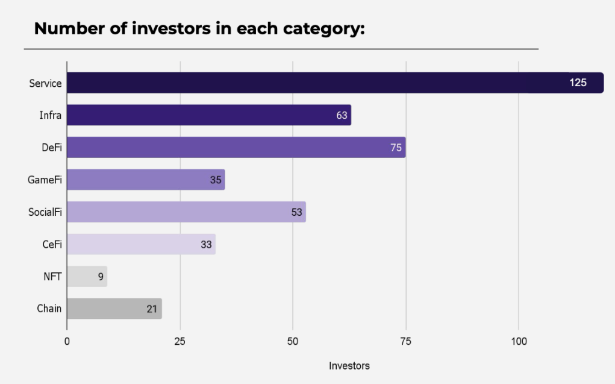615x384 pixels.
Task: Click the NFT bar showing 9
Action: coord(87,277)
